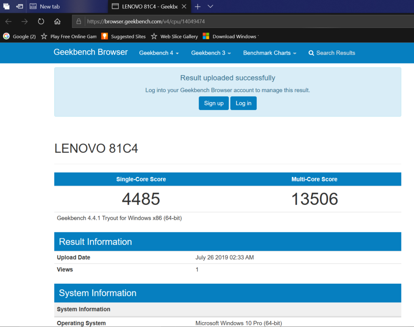The image size is (414, 327).
Task: Open Search Results in the navbar
Action: (332, 53)
